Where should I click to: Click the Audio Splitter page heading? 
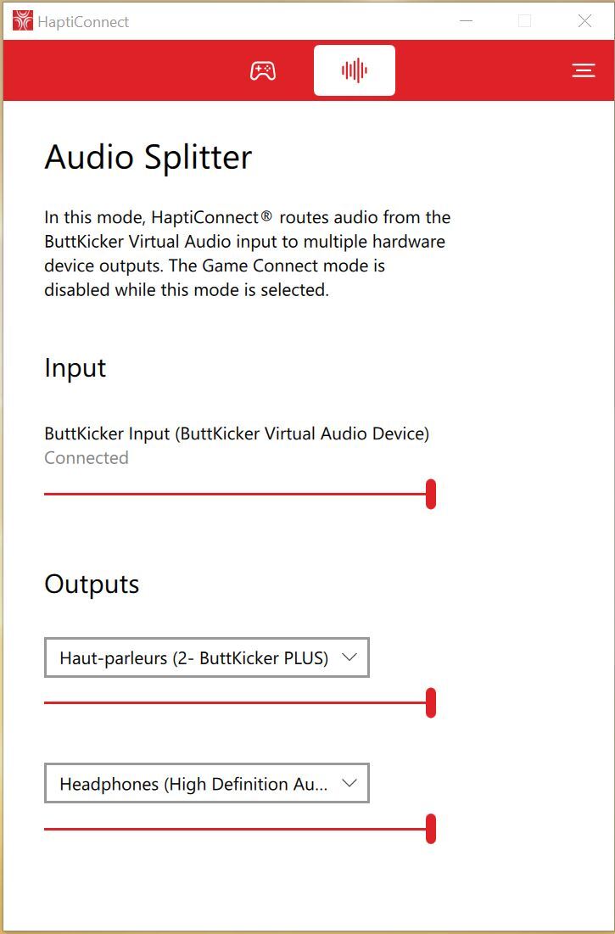pos(148,158)
